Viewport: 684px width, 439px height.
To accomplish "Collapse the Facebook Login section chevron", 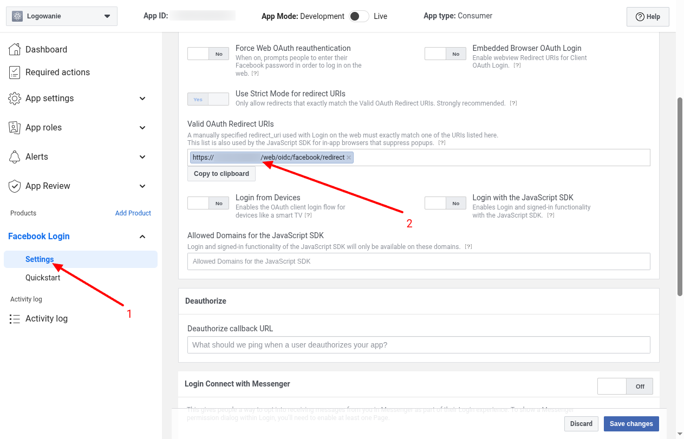I will click(142, 237).
